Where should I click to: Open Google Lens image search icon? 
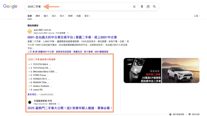point(148,7)
